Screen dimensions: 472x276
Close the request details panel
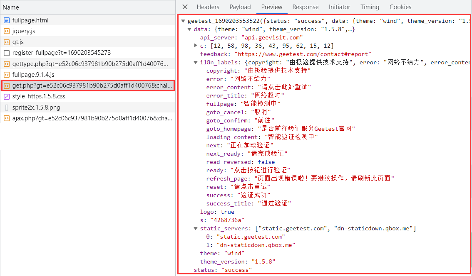coord(185,7)
